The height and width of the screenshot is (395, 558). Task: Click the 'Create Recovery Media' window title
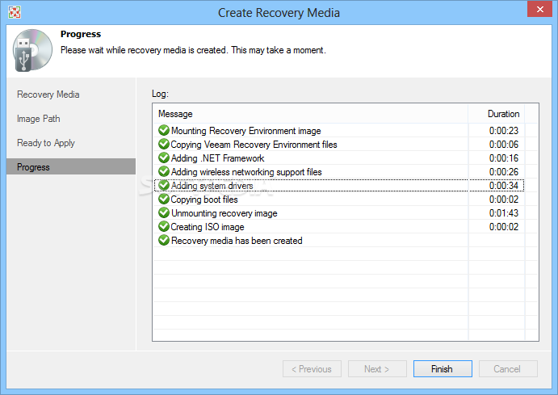coord(279,13)
